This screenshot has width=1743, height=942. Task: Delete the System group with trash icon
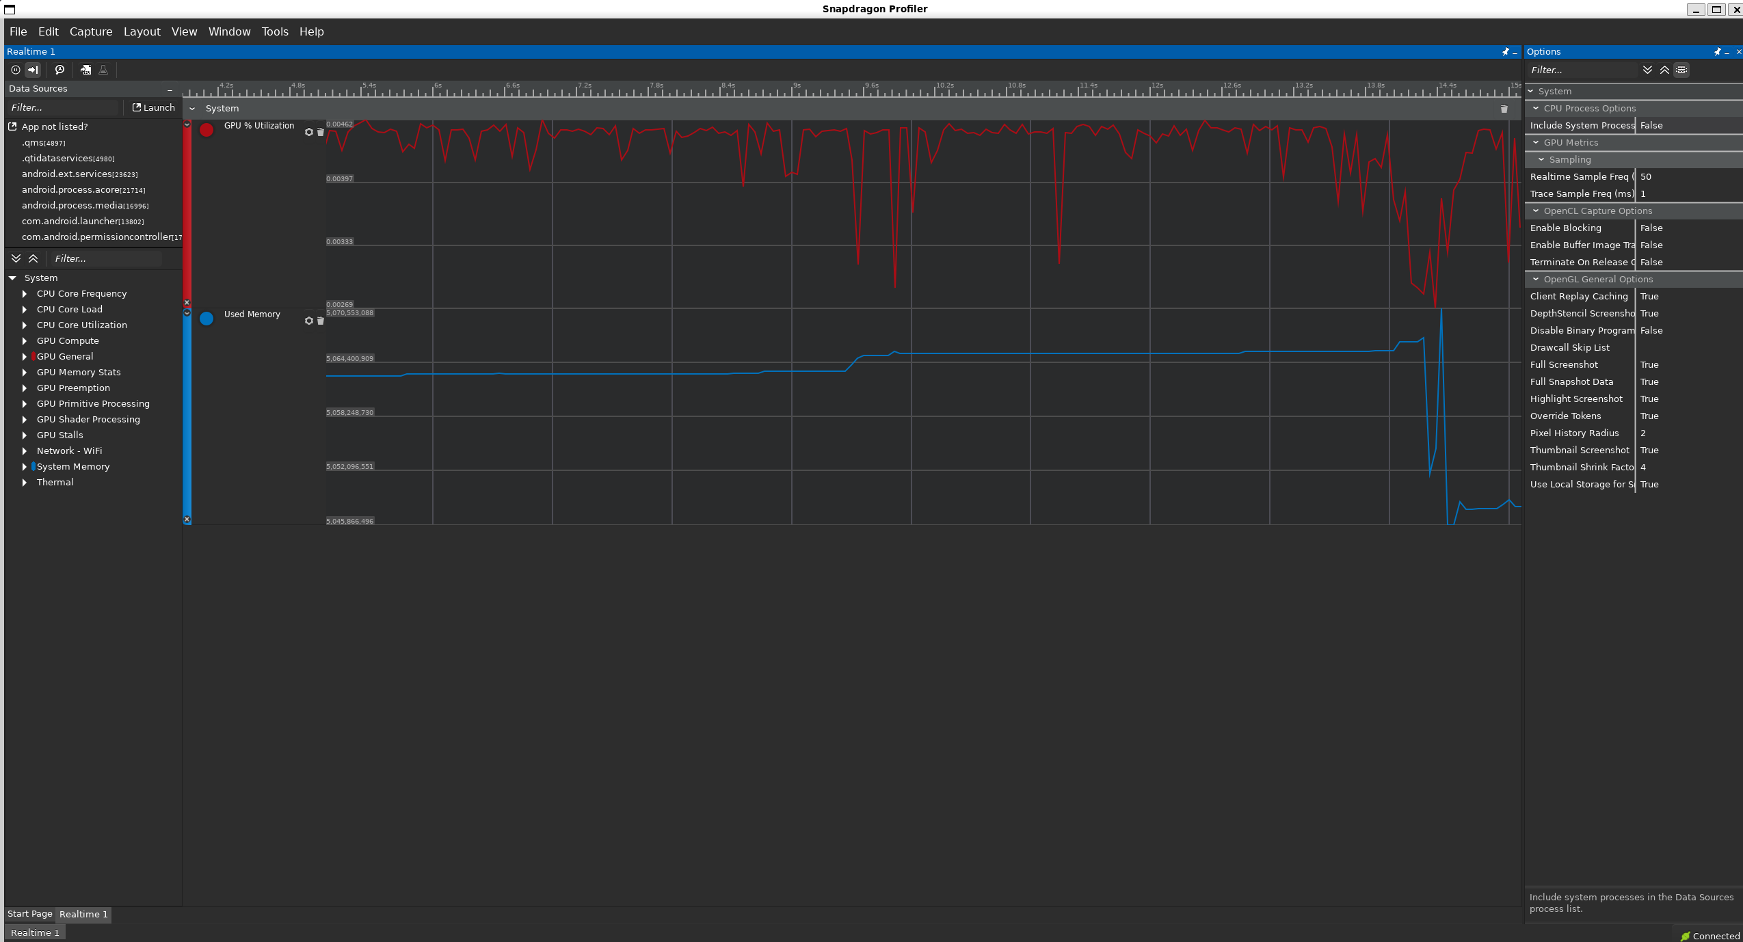pos(1504,109)
